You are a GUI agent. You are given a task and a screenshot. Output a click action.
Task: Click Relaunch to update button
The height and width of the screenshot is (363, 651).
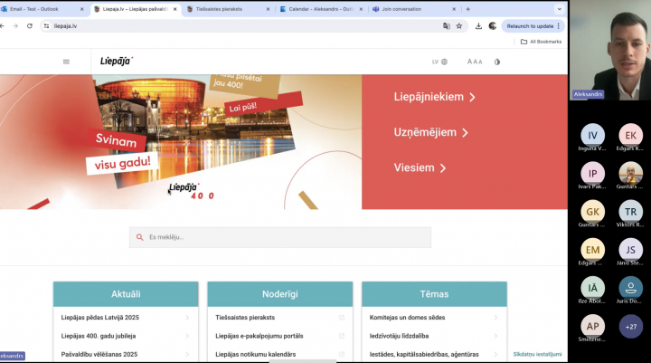point(533,25)
